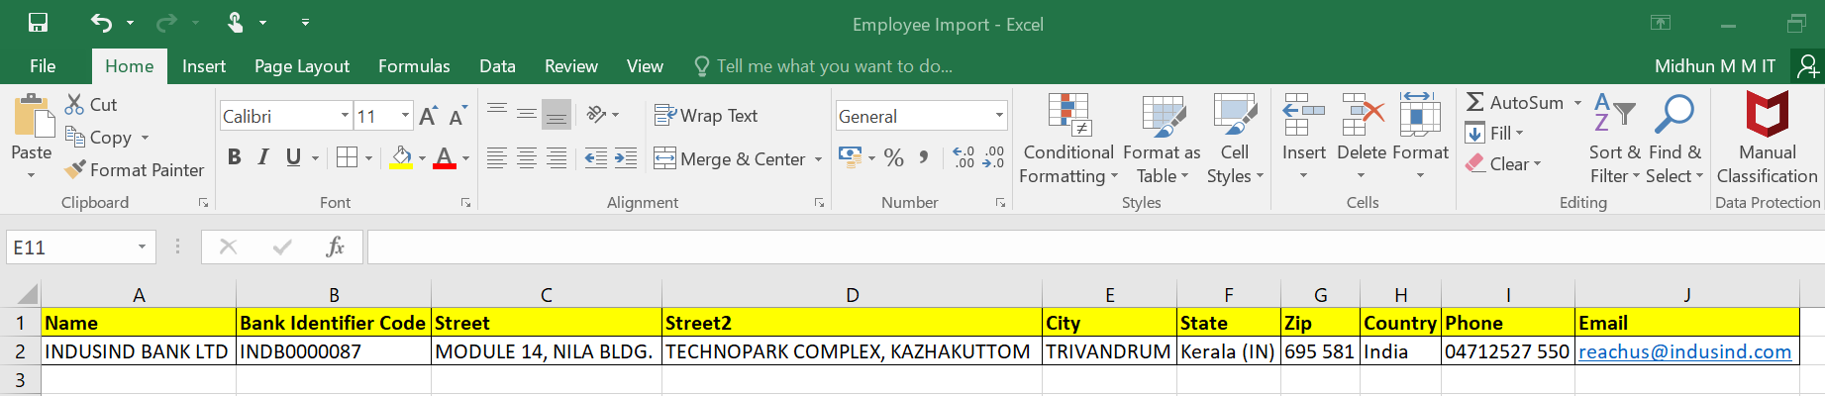
Task: Open Find & Select menu
Action: pyautogui.click(x=1674, y=139)
